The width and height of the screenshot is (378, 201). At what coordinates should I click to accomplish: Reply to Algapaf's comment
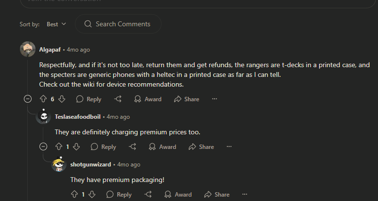tap(89, 99)
